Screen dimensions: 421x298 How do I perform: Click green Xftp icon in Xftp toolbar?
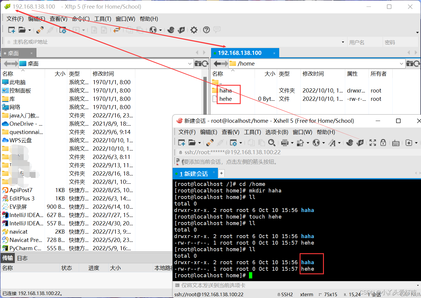click(x=181, y=30)
